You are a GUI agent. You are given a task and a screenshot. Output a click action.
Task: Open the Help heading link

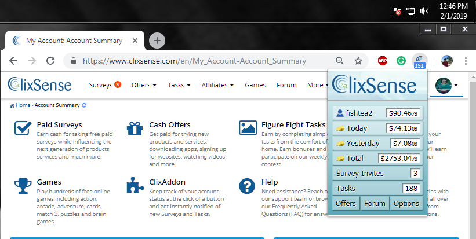click(270, 182)
